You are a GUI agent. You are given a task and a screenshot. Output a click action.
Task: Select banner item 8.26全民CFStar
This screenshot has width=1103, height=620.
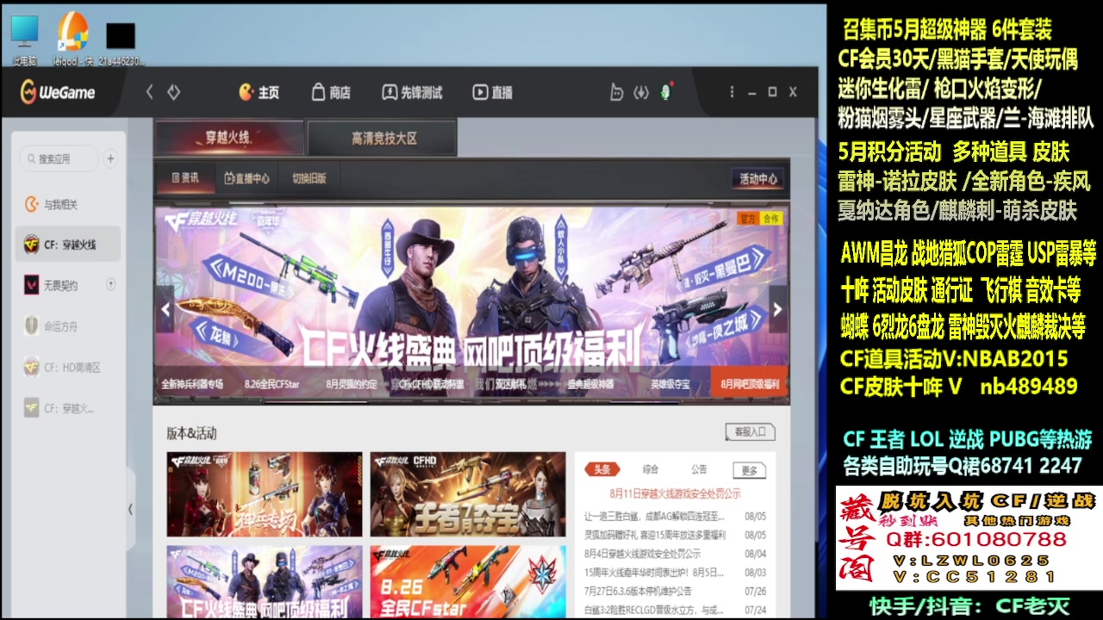click(270, 384)
